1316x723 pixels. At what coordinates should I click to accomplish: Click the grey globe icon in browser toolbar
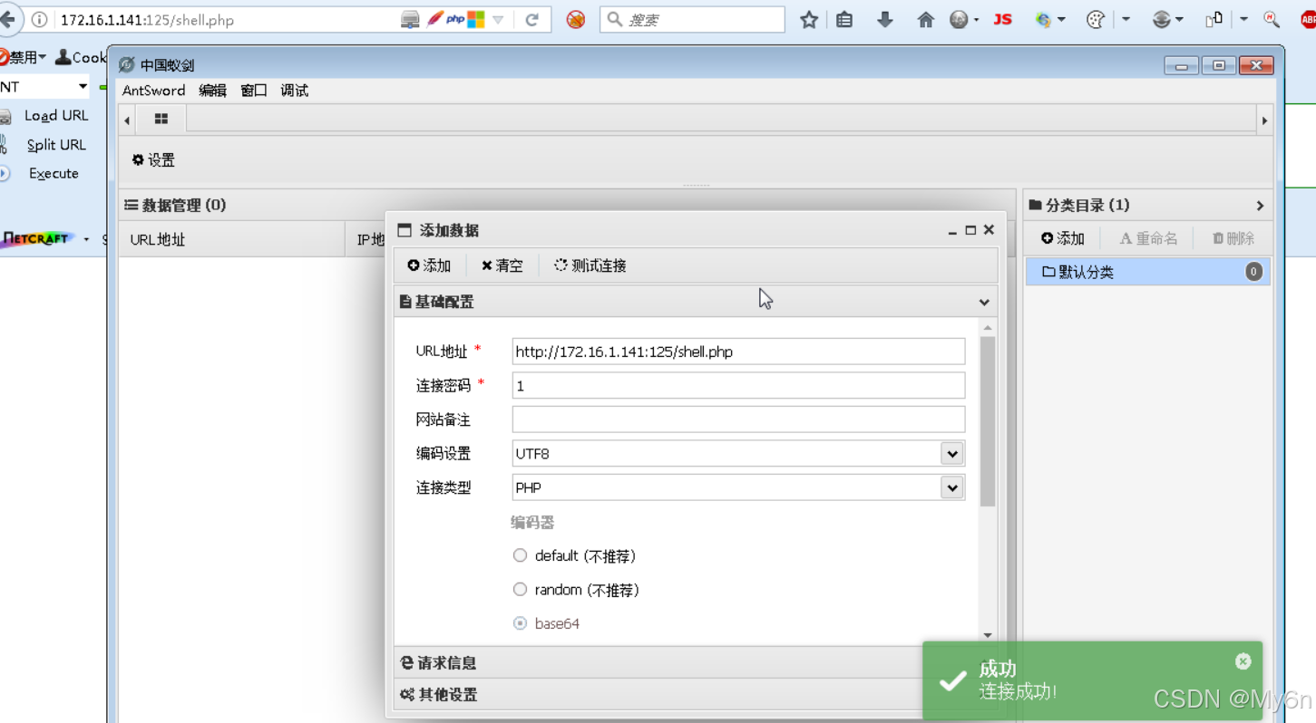pos(960,20)
